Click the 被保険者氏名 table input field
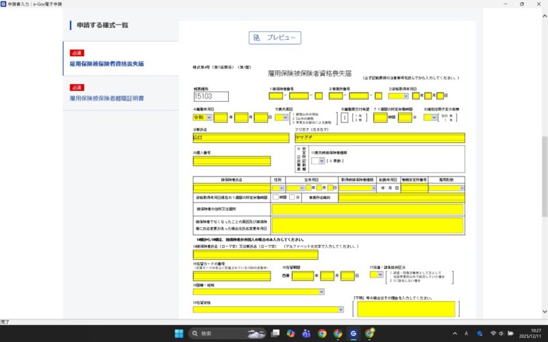The height and width of the screenshot is (342, 548). pos(232,189)
